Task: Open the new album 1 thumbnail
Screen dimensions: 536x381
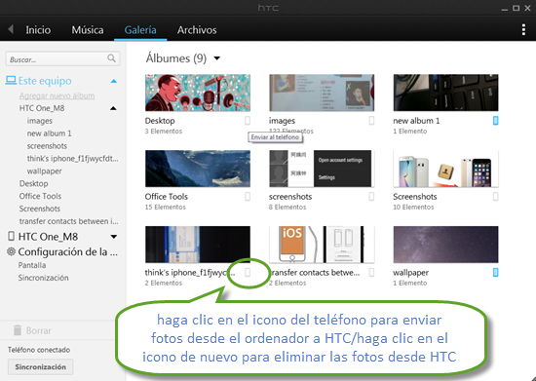Action: coord(445,93)
